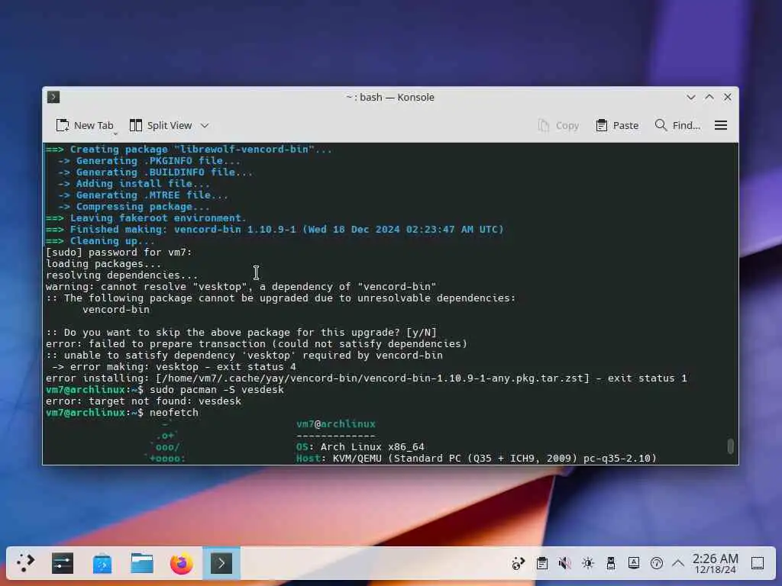The width and height of the screenshot is (782, 586).
Task: Click the muted audio volume icon
Action: (564, 563)
